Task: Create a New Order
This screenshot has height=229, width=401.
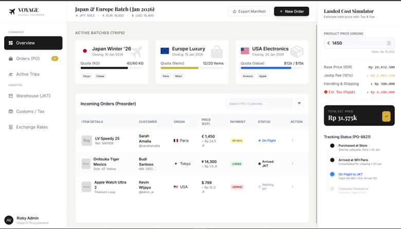Action: coord(291,11)
